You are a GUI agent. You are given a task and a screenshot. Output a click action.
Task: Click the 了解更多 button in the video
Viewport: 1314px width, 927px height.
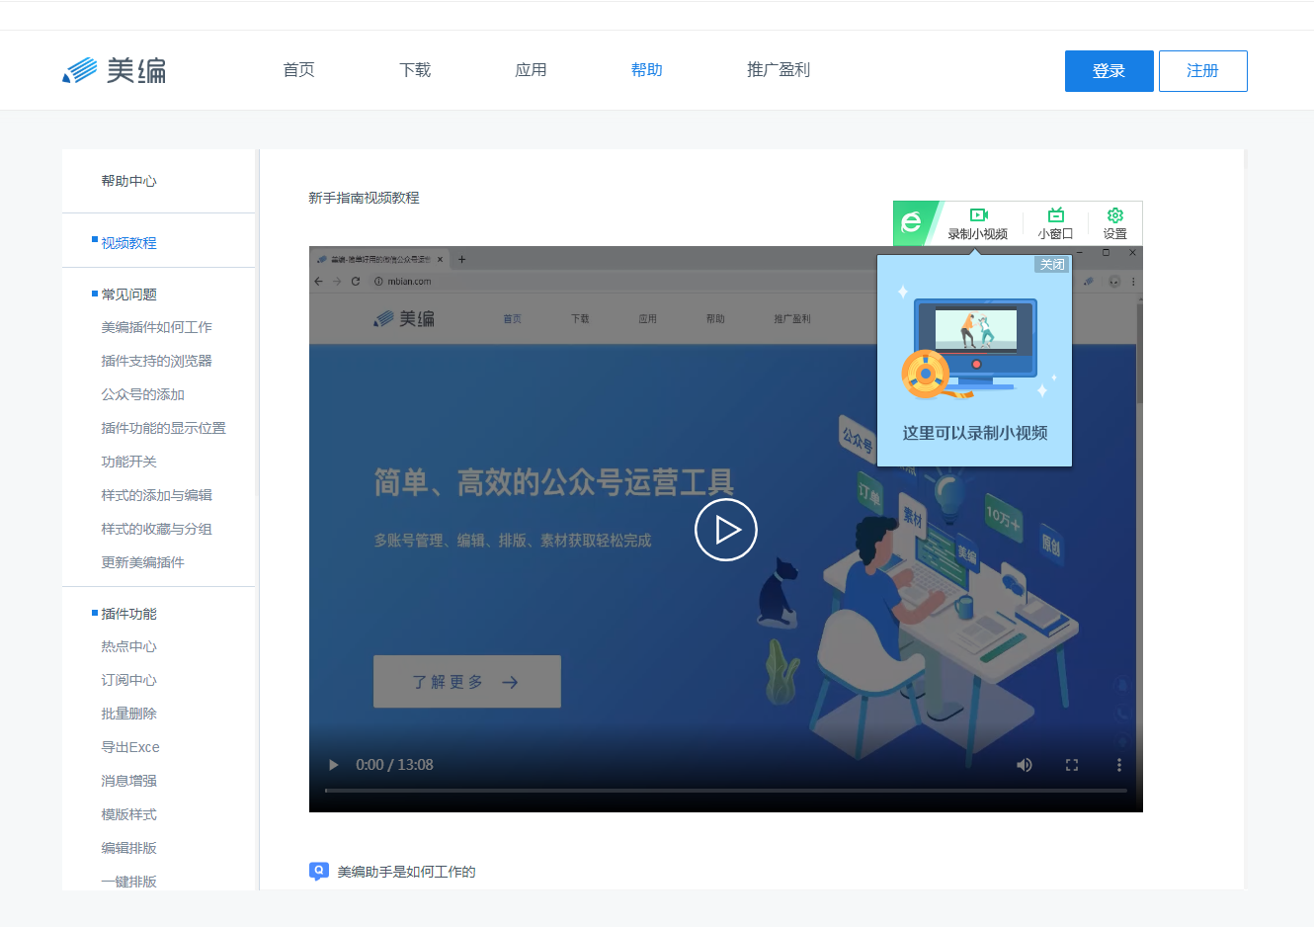466,681
